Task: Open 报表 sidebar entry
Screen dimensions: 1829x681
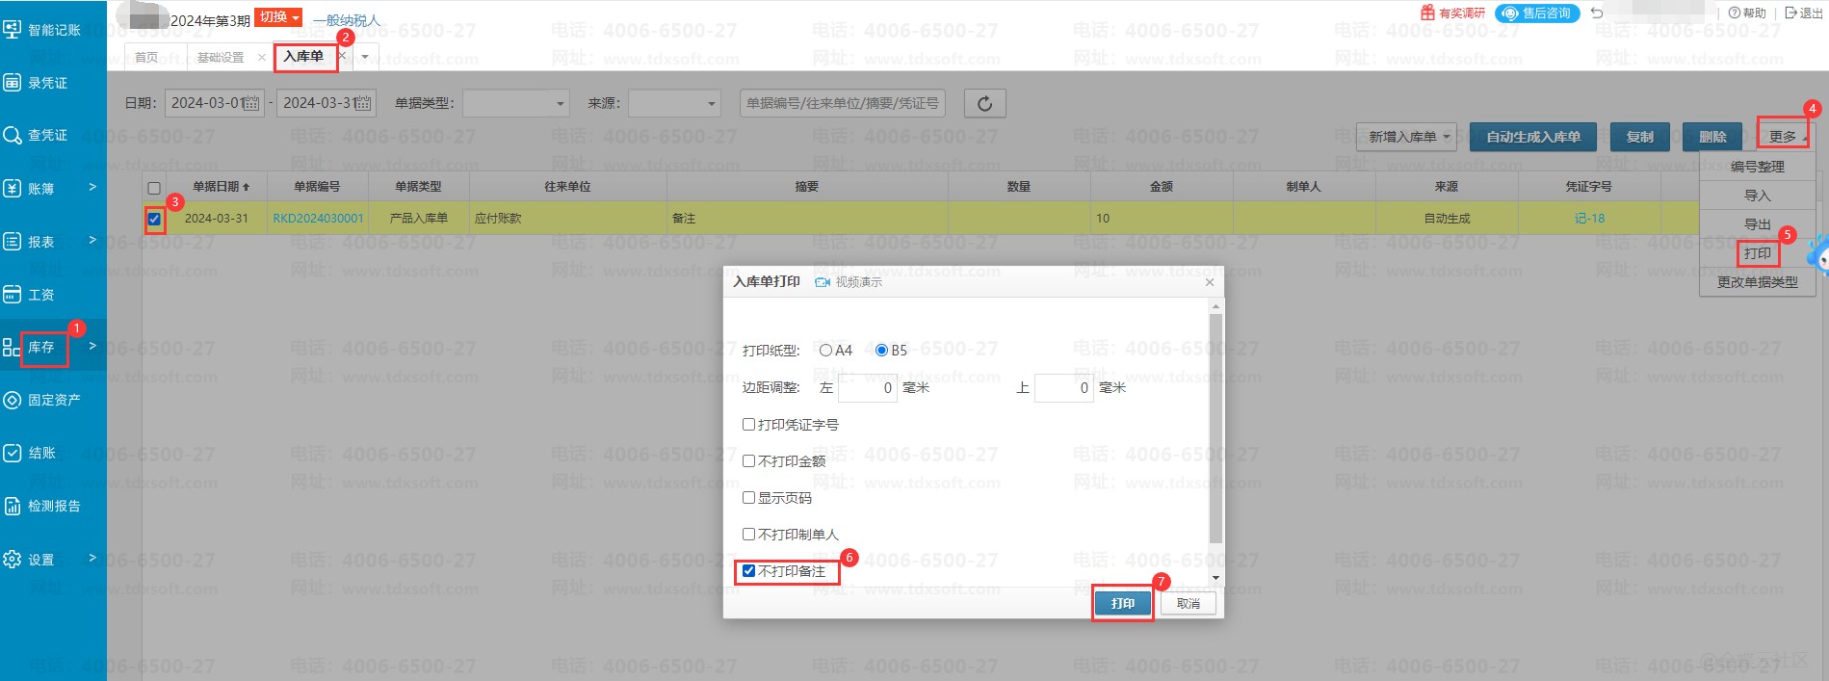Action: click(29, 242)
